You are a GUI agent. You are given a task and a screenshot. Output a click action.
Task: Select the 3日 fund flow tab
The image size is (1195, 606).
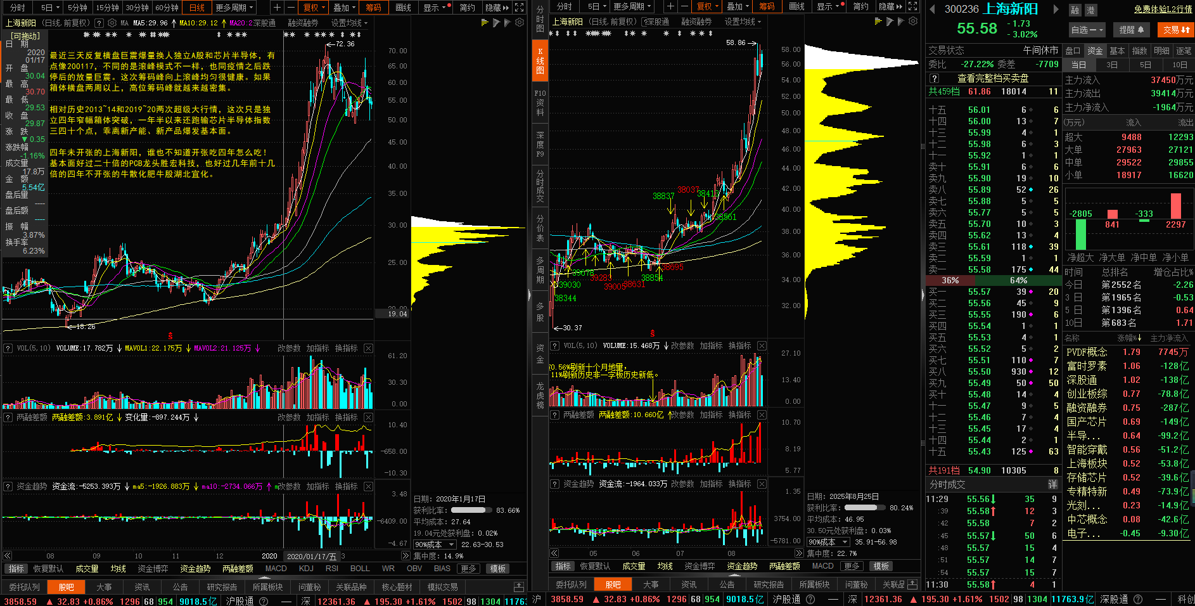coord(1112,65)
